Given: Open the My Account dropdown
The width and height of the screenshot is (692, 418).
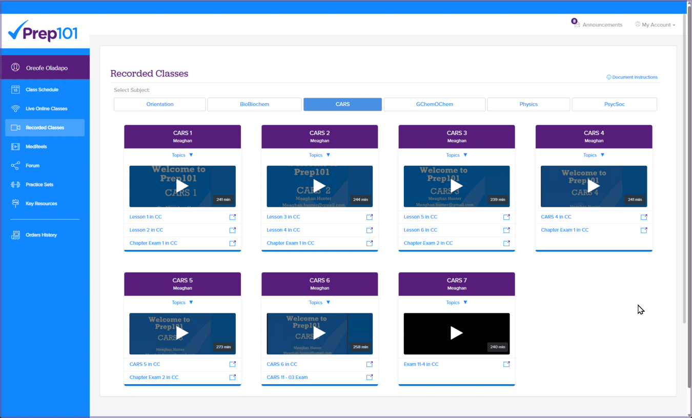Looking at the screenshot, I should click(655, 24).
